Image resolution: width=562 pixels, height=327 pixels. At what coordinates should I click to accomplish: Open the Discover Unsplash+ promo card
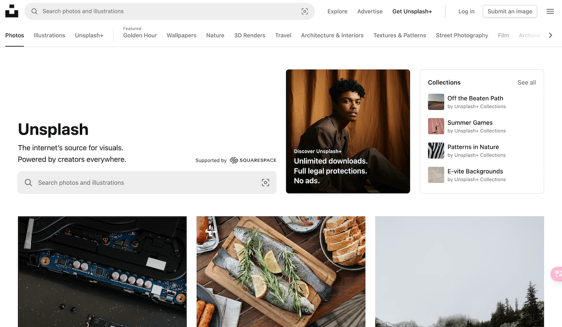pyautogui.click(x=348, y=131)
